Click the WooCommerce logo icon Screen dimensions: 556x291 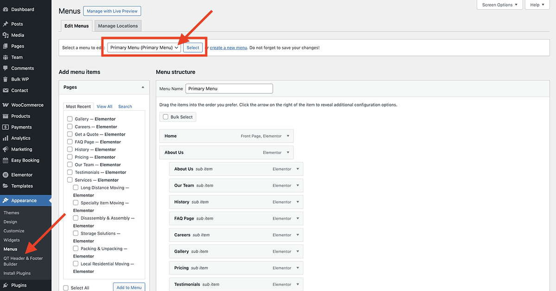coord(6,105)
